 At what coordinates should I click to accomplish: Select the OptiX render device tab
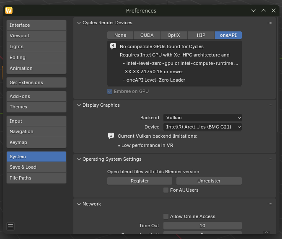click(173, 36)
